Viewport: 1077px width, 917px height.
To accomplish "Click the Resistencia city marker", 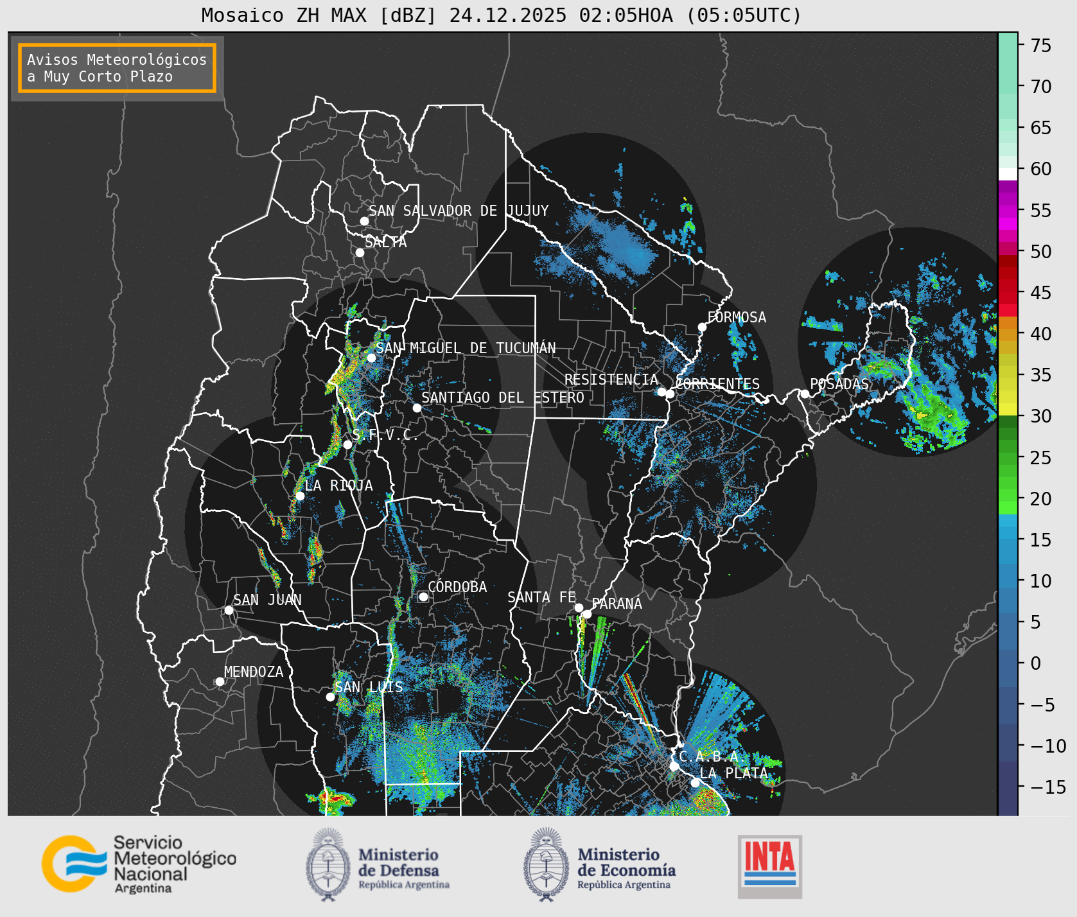I will click(661, 392).
